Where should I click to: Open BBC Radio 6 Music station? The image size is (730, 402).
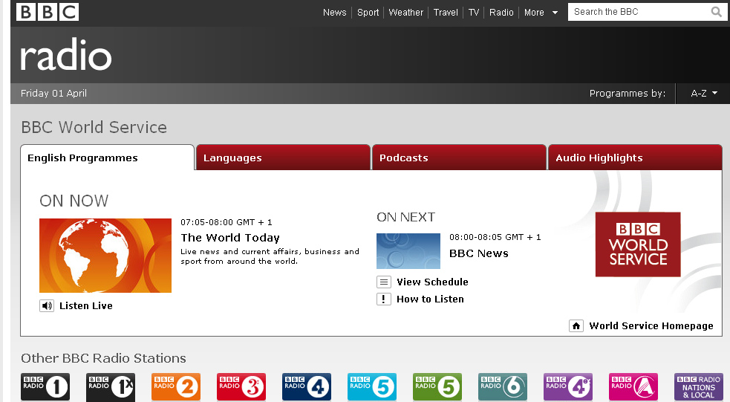click(503, 386)
